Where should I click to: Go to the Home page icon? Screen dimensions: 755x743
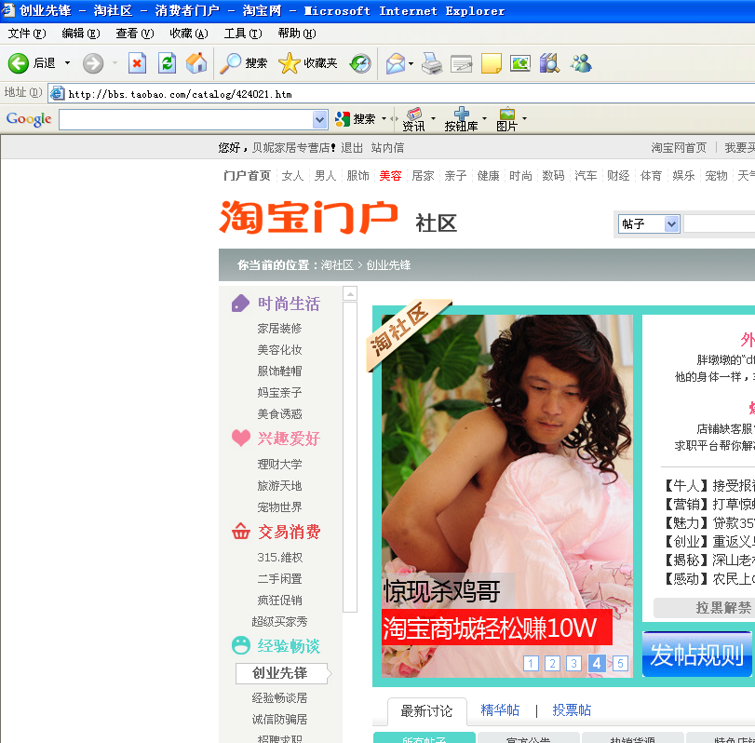coord(196,63)
